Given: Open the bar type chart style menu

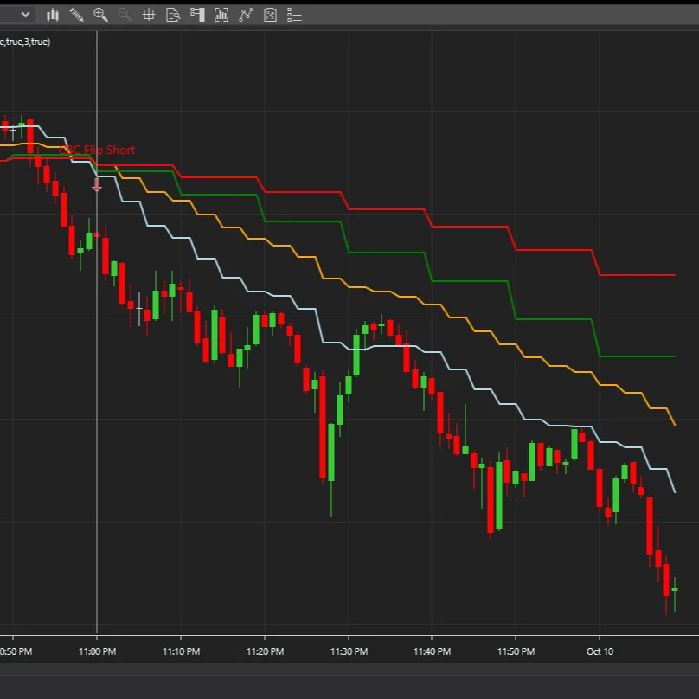Looking at the screenshot, I should click(x=53, y=15).
